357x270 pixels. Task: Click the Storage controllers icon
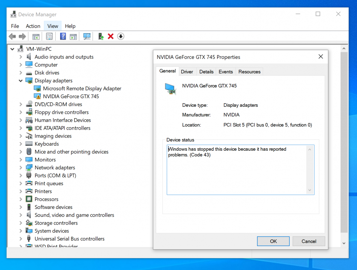click(x=29, y=223)
